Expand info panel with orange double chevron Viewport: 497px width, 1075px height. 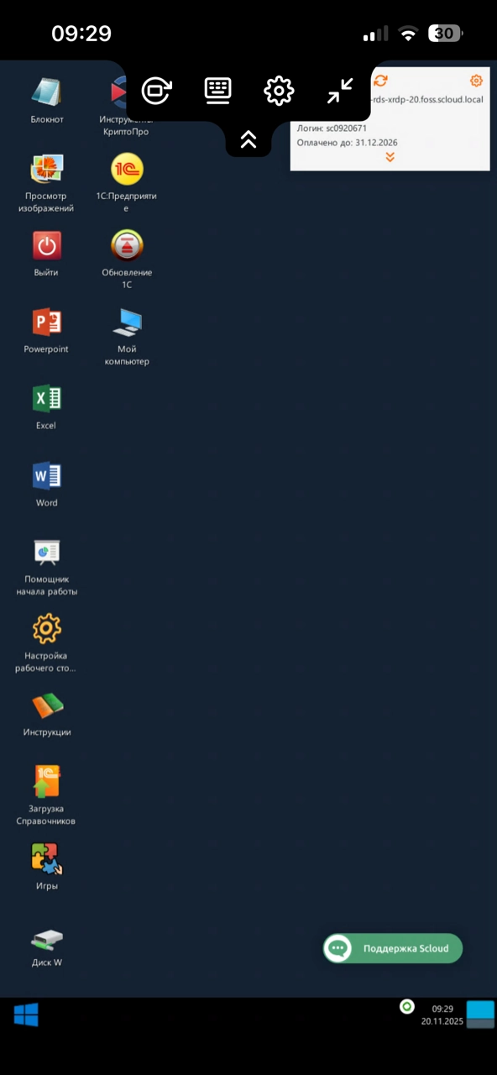click(x=390, y=157)
